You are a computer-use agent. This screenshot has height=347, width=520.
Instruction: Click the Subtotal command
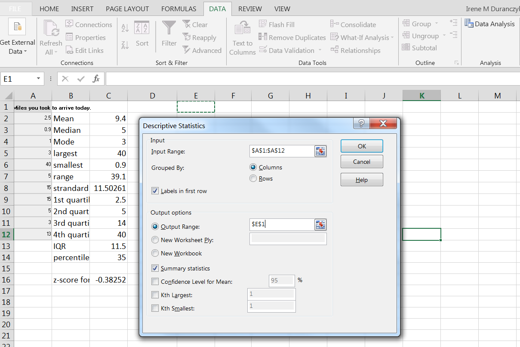[x=419, y=48]
